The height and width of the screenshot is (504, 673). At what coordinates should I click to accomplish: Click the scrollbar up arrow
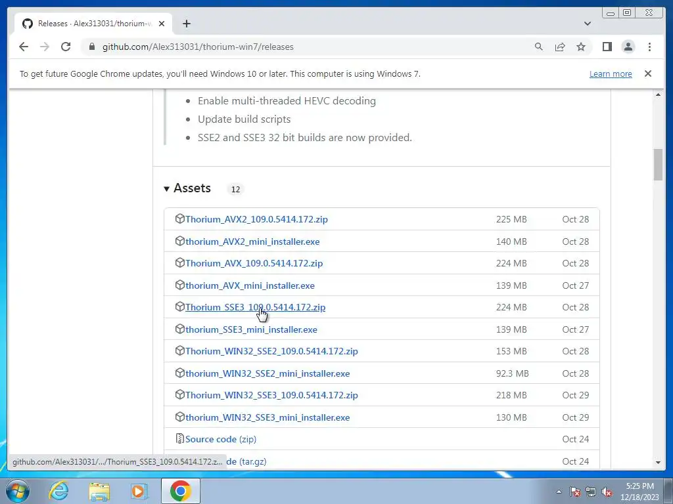tap(658, 94)
